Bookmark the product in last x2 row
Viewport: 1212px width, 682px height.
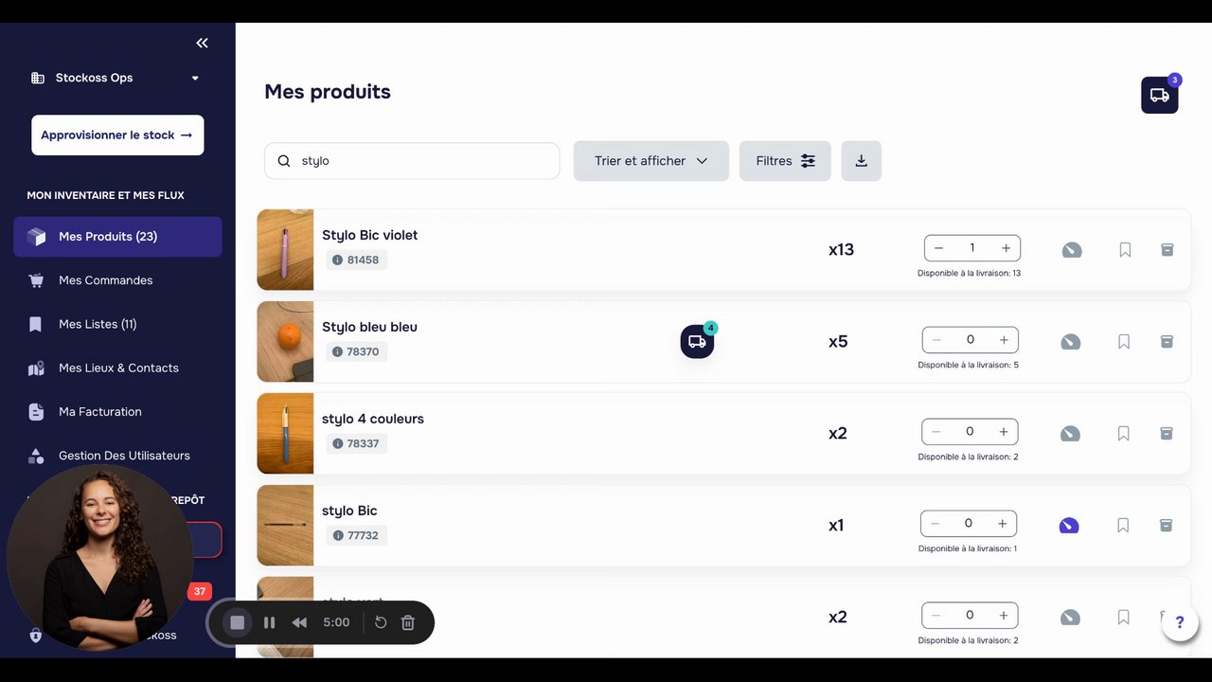pyautogui.click(x=1124, y=618)
